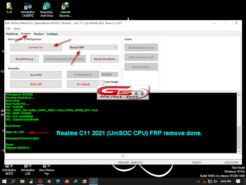This screenshot has height=185, width=246.
Task: Click the Format FS button
Action: pyautogui.click(x=36, y=47)
